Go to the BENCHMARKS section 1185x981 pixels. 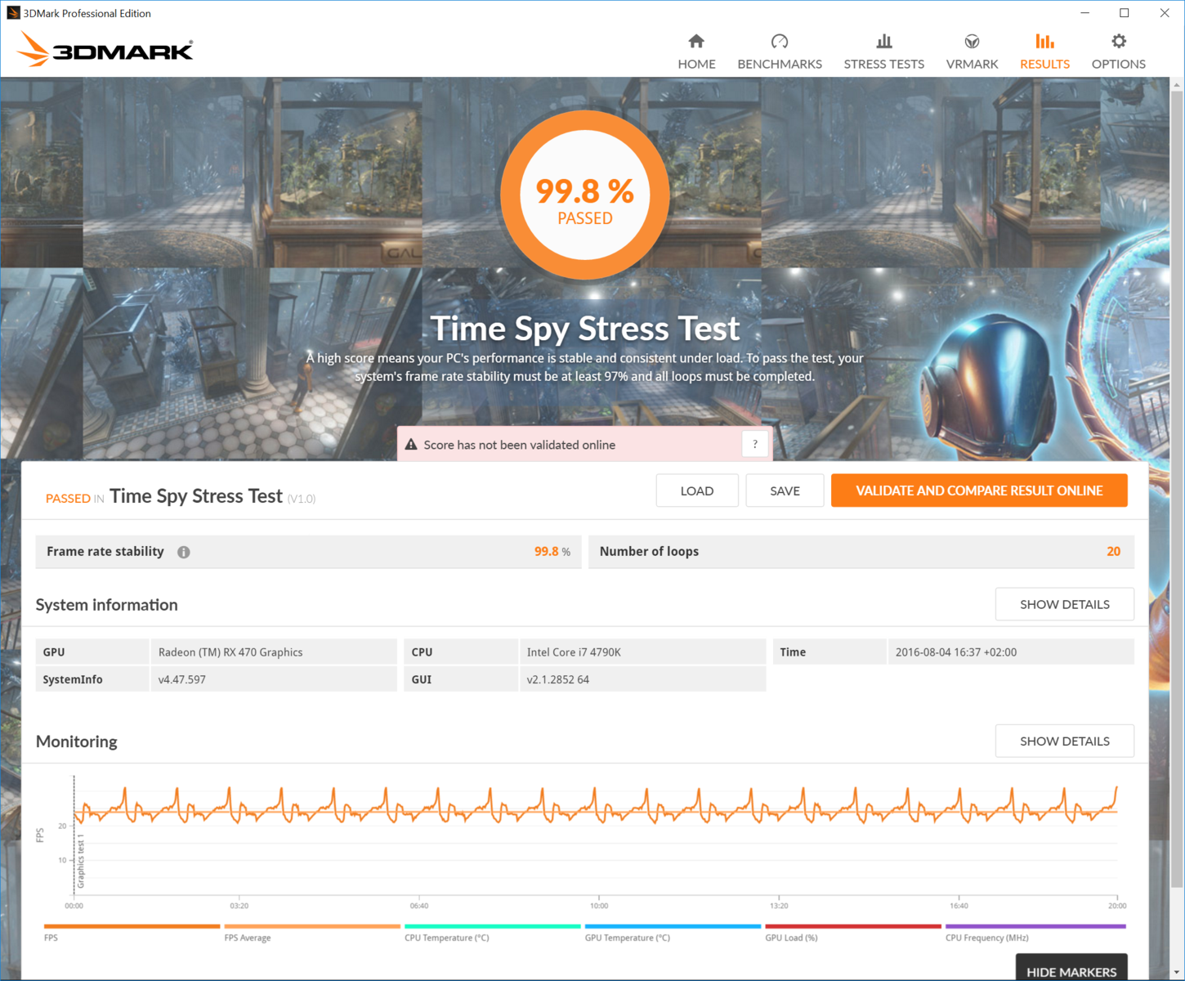pos(780,52)
